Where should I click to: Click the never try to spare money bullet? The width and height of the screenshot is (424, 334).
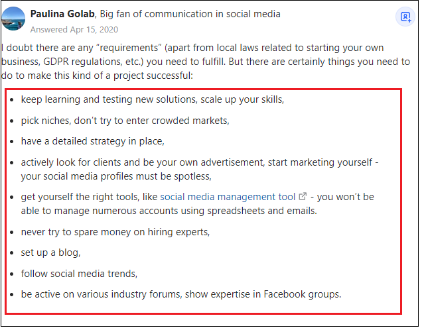(x=115, y=232)
